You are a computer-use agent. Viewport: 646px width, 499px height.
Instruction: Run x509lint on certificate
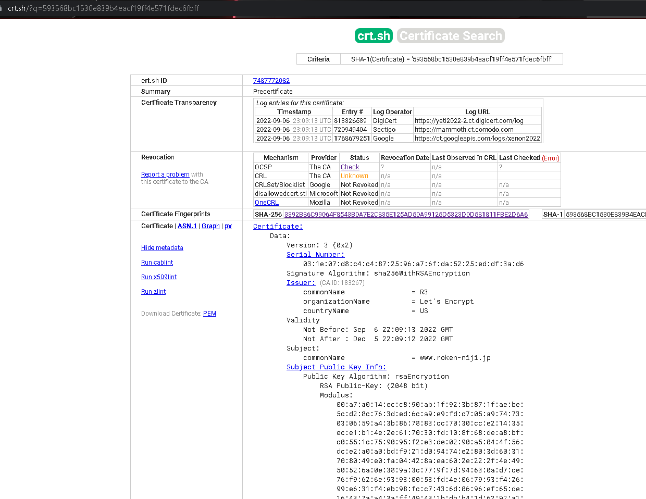click(x=159, y=277)
